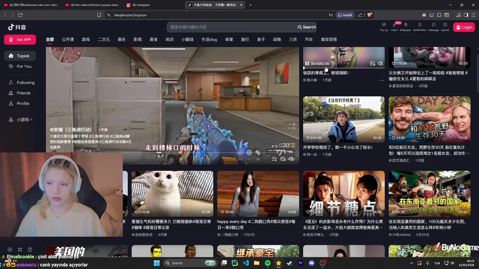Switch to the Instagram browser tab
Screen dimensions: 479x269
tap(152, 5)
